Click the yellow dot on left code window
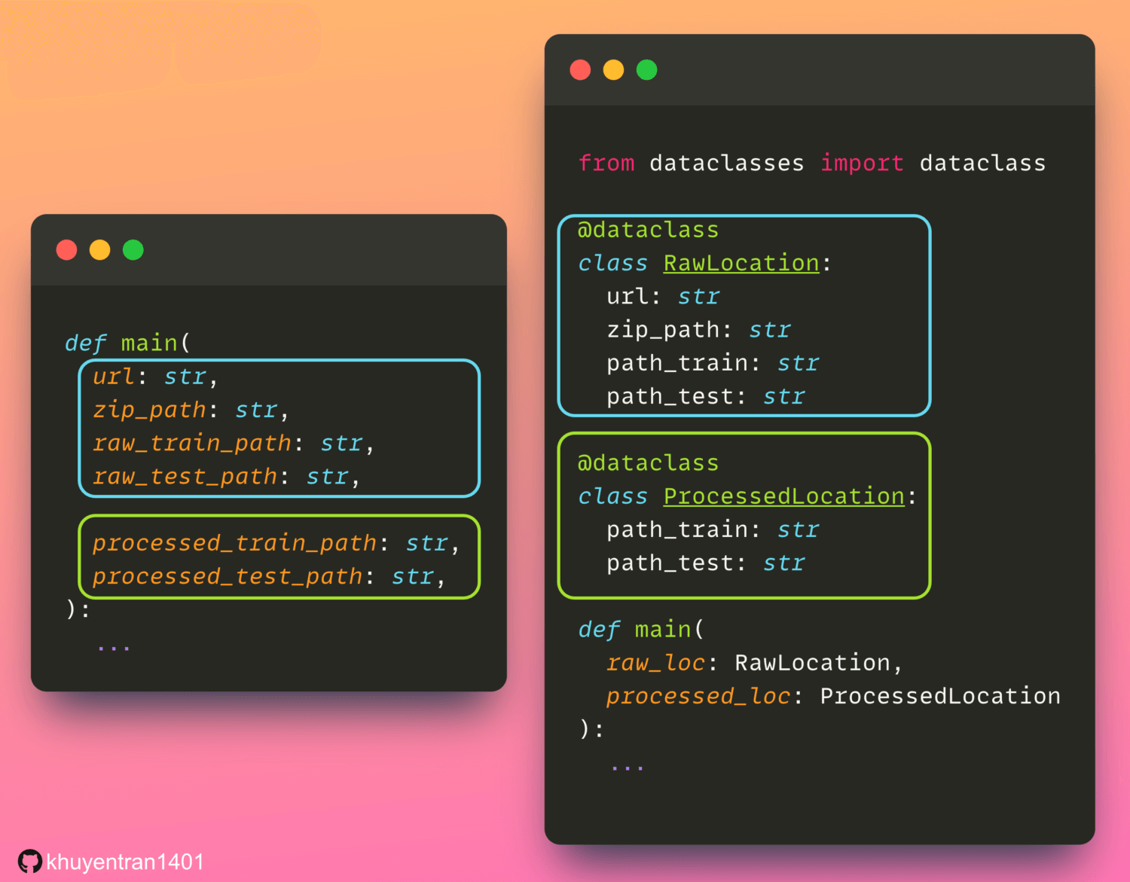 point(100,250)
